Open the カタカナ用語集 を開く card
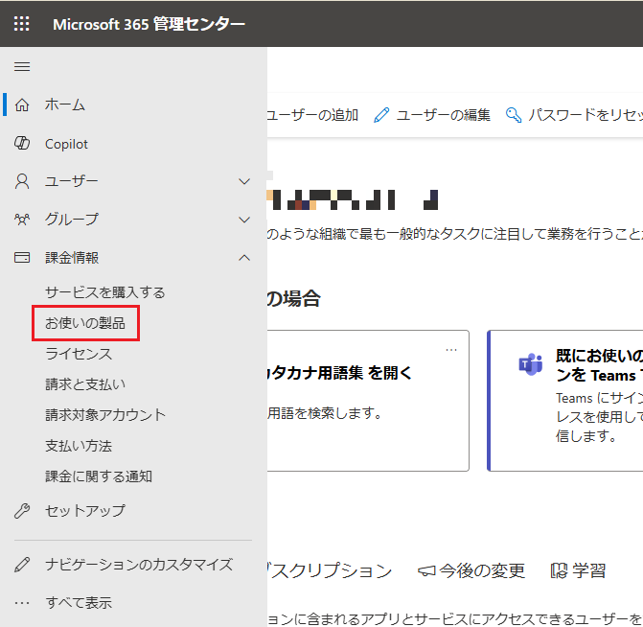The width and height of the screenshot is (643, 627). click(x=368, y=401)
